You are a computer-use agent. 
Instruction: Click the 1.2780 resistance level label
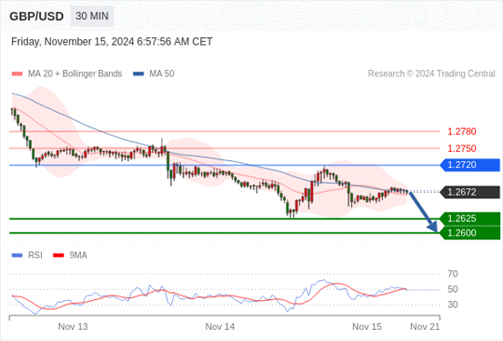(462, 132)
